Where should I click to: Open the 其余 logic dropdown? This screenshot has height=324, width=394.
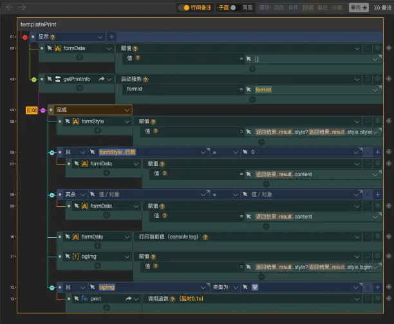82,195
